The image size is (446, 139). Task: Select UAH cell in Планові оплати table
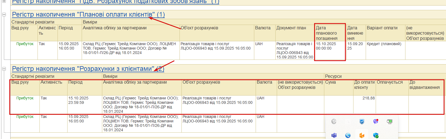[265, 50]
